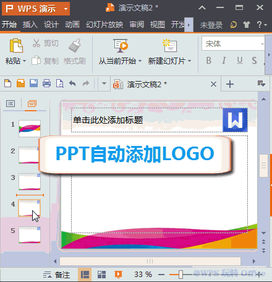272x282 pixels.
Task: Click the 剪切 cut button
Action: [46, 43]
